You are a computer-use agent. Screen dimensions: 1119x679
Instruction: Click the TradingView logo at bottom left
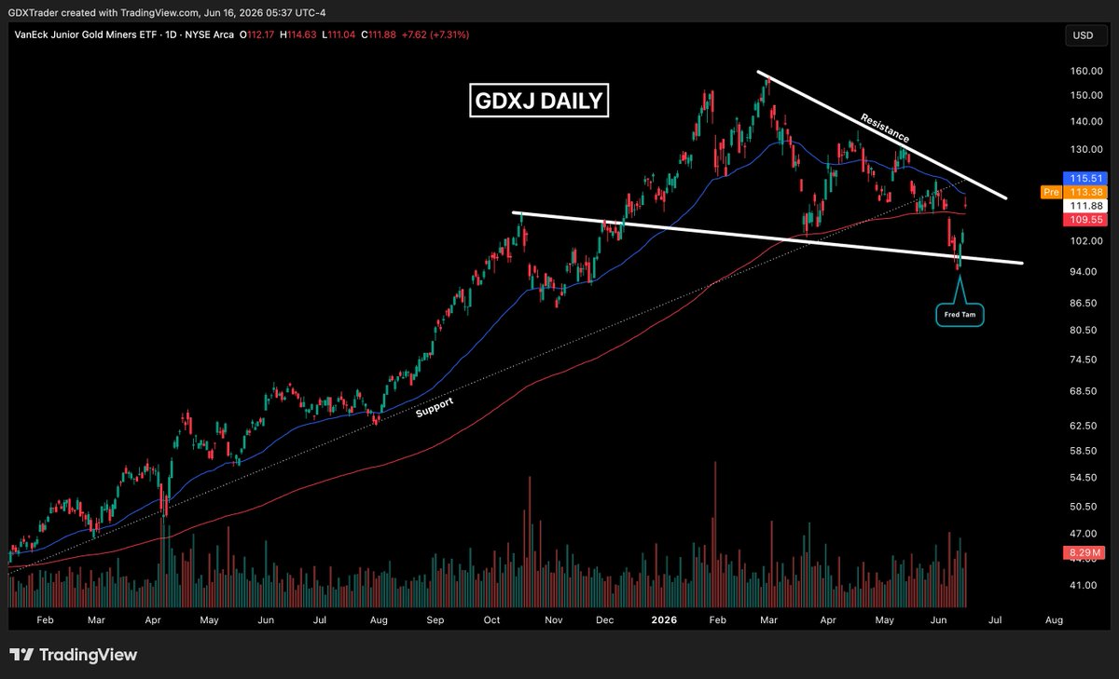(73, 655)
